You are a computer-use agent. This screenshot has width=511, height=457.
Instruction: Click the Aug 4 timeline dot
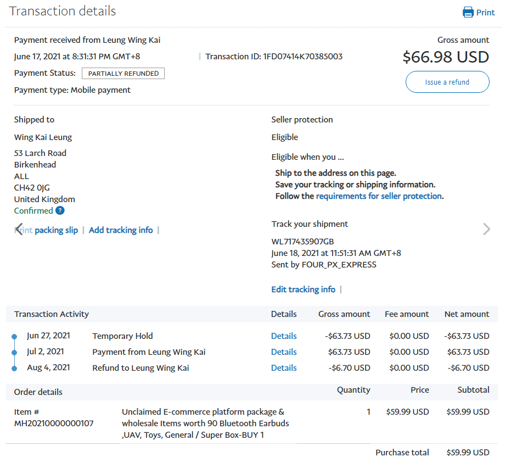(x=15, y=368)
